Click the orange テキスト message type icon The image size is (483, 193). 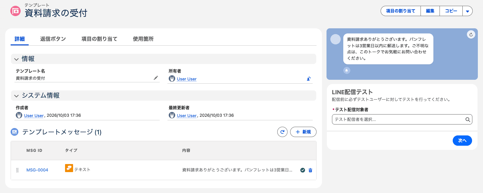coord(69,168)
